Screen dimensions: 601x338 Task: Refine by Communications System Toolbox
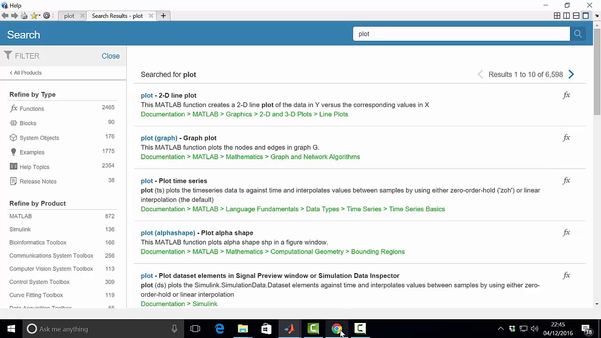pos(52,256)
